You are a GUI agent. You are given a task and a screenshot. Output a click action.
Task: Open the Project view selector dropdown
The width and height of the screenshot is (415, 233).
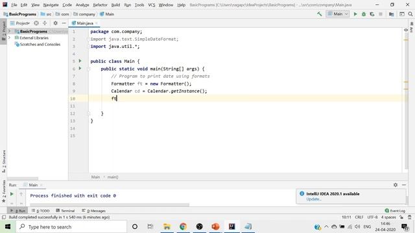(20, 23)
